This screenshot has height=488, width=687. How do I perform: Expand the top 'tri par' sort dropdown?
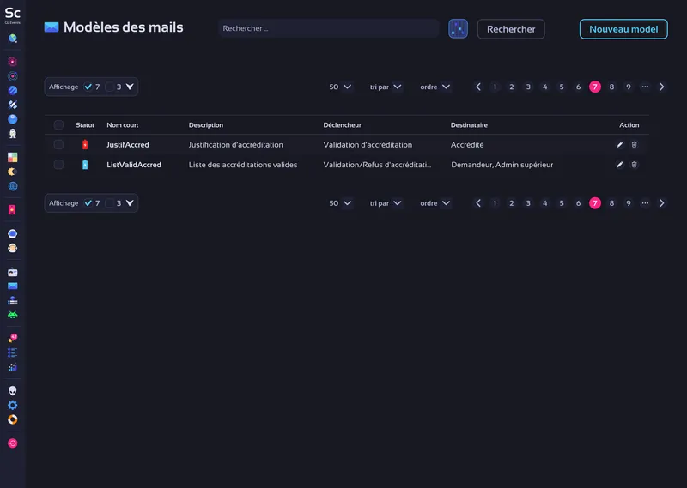386,87
